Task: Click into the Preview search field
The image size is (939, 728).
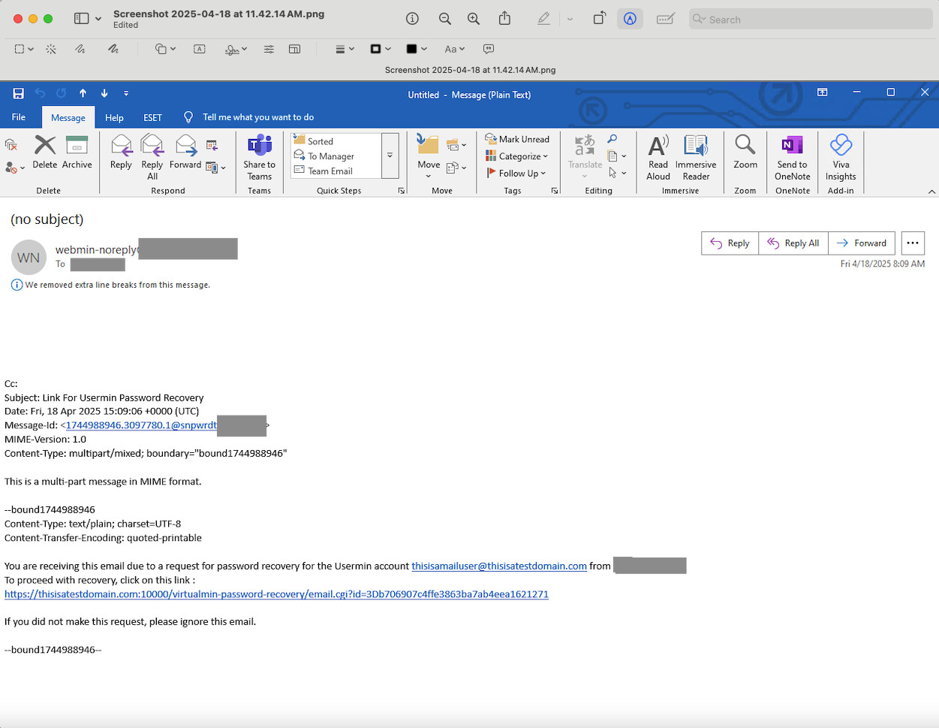Action: click(x=811, y=20)
